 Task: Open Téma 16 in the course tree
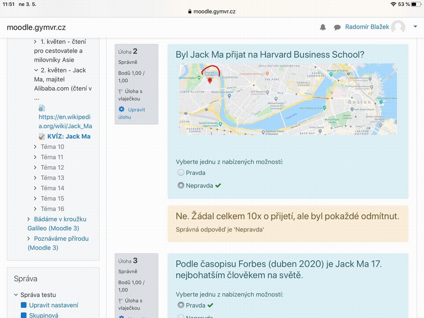coord(52,209)
